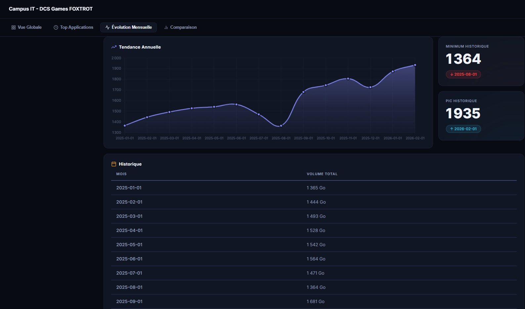Click the up arrow in peak date badge
The height and width of the screenshot is (309, 525).
pos(452,129)
